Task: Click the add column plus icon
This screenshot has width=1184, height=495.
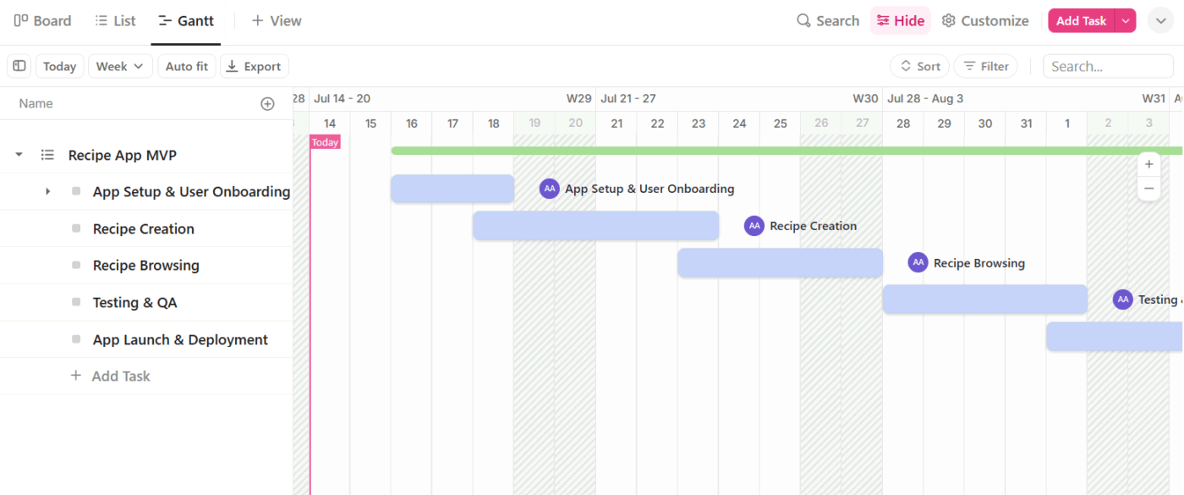Action: pyautogui.click(x=267, y=104)
